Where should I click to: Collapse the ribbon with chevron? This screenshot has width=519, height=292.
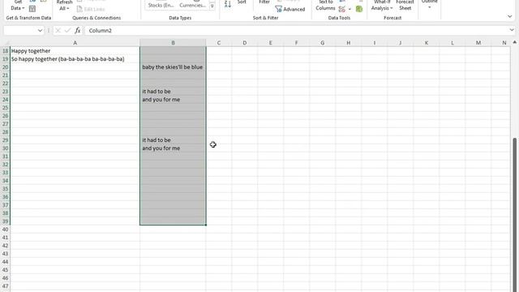[510, 16]
